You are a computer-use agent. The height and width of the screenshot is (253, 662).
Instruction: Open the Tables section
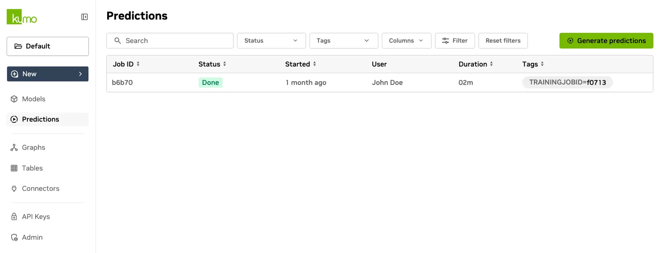pyautogui.click(x=48, y=168)
